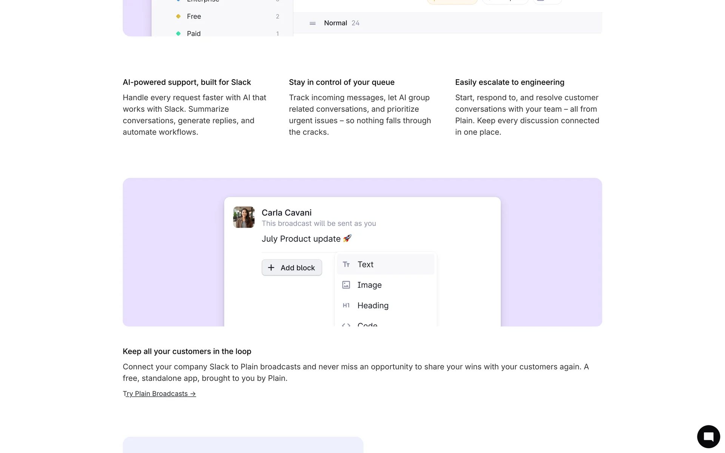Screen dimensions: 725x453
Task: Select the Free tier filter row
Action: pos(227,16)
